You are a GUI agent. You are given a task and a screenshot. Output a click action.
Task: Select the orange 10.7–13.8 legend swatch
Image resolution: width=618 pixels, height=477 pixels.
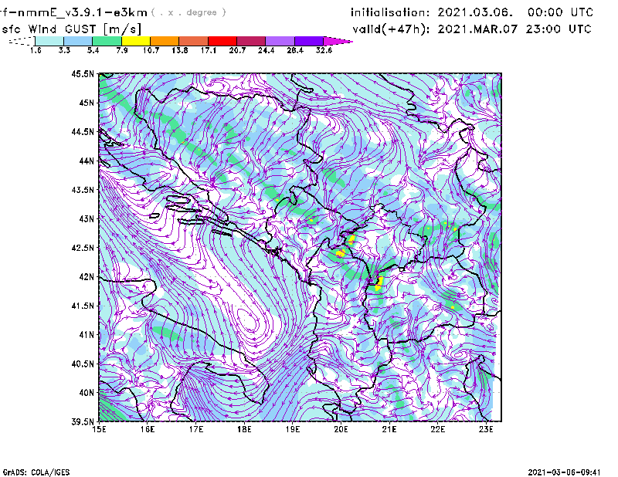click(x=165, y=41)
